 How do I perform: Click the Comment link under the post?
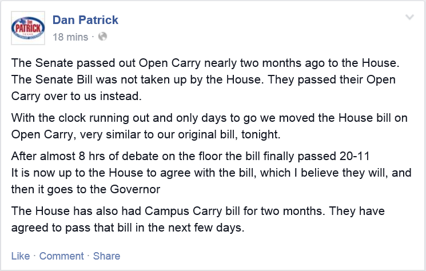(61, 256)
